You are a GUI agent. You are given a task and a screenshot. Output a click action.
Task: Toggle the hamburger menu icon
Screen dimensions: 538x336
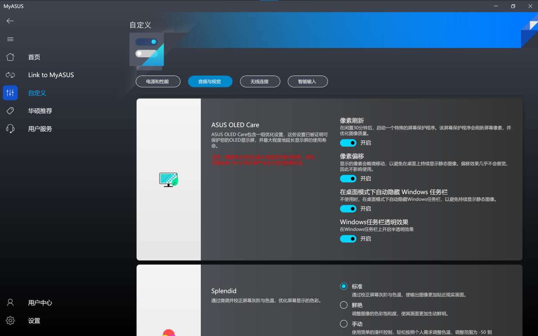point(10,39)
